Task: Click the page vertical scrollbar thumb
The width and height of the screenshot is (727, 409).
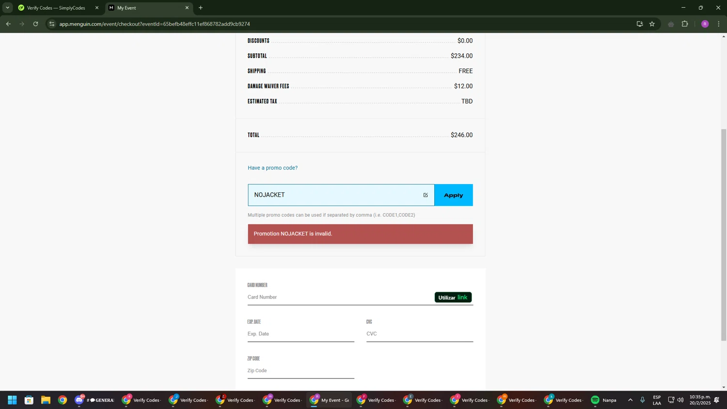Action: (724, 235)
